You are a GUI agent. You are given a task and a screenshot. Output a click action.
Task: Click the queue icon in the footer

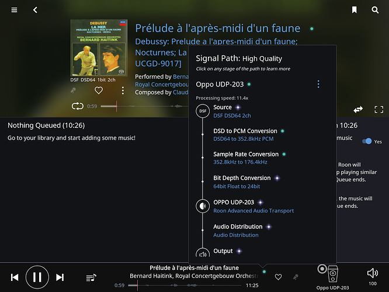coord(91,277)
